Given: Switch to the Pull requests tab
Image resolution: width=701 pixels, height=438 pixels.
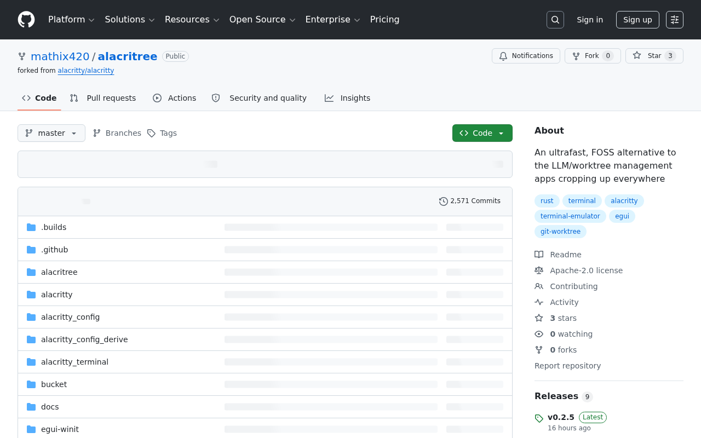Looking at the screenshot, I should [x=103, y=98].
